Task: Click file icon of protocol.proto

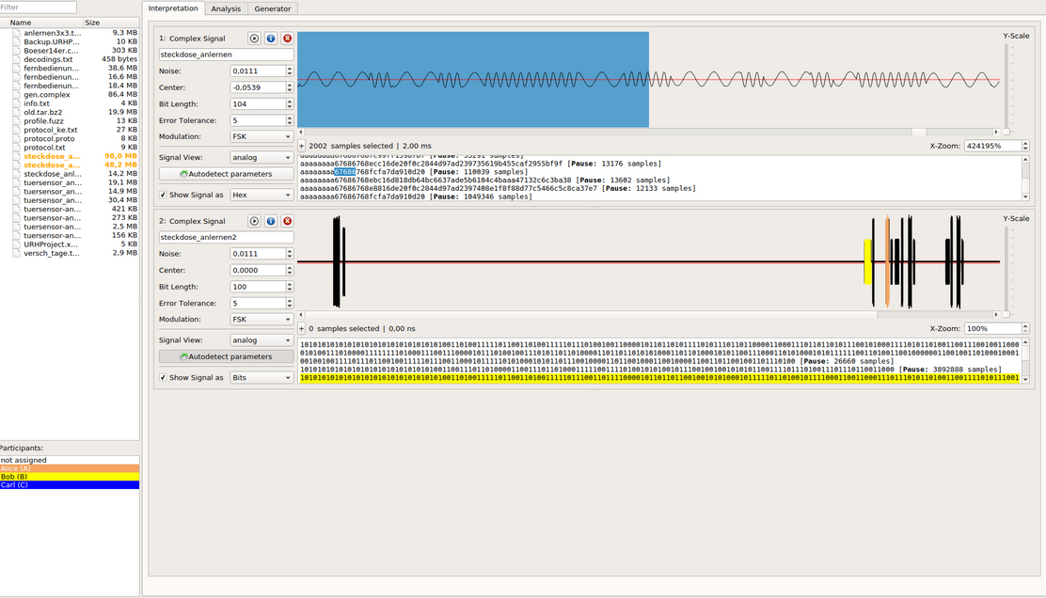Action: 16,138
